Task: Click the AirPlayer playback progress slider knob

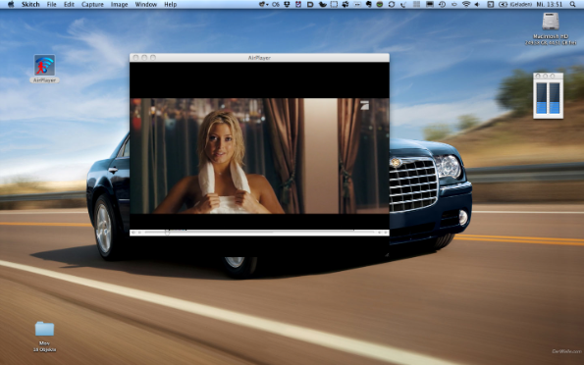Action: point(167,233)
